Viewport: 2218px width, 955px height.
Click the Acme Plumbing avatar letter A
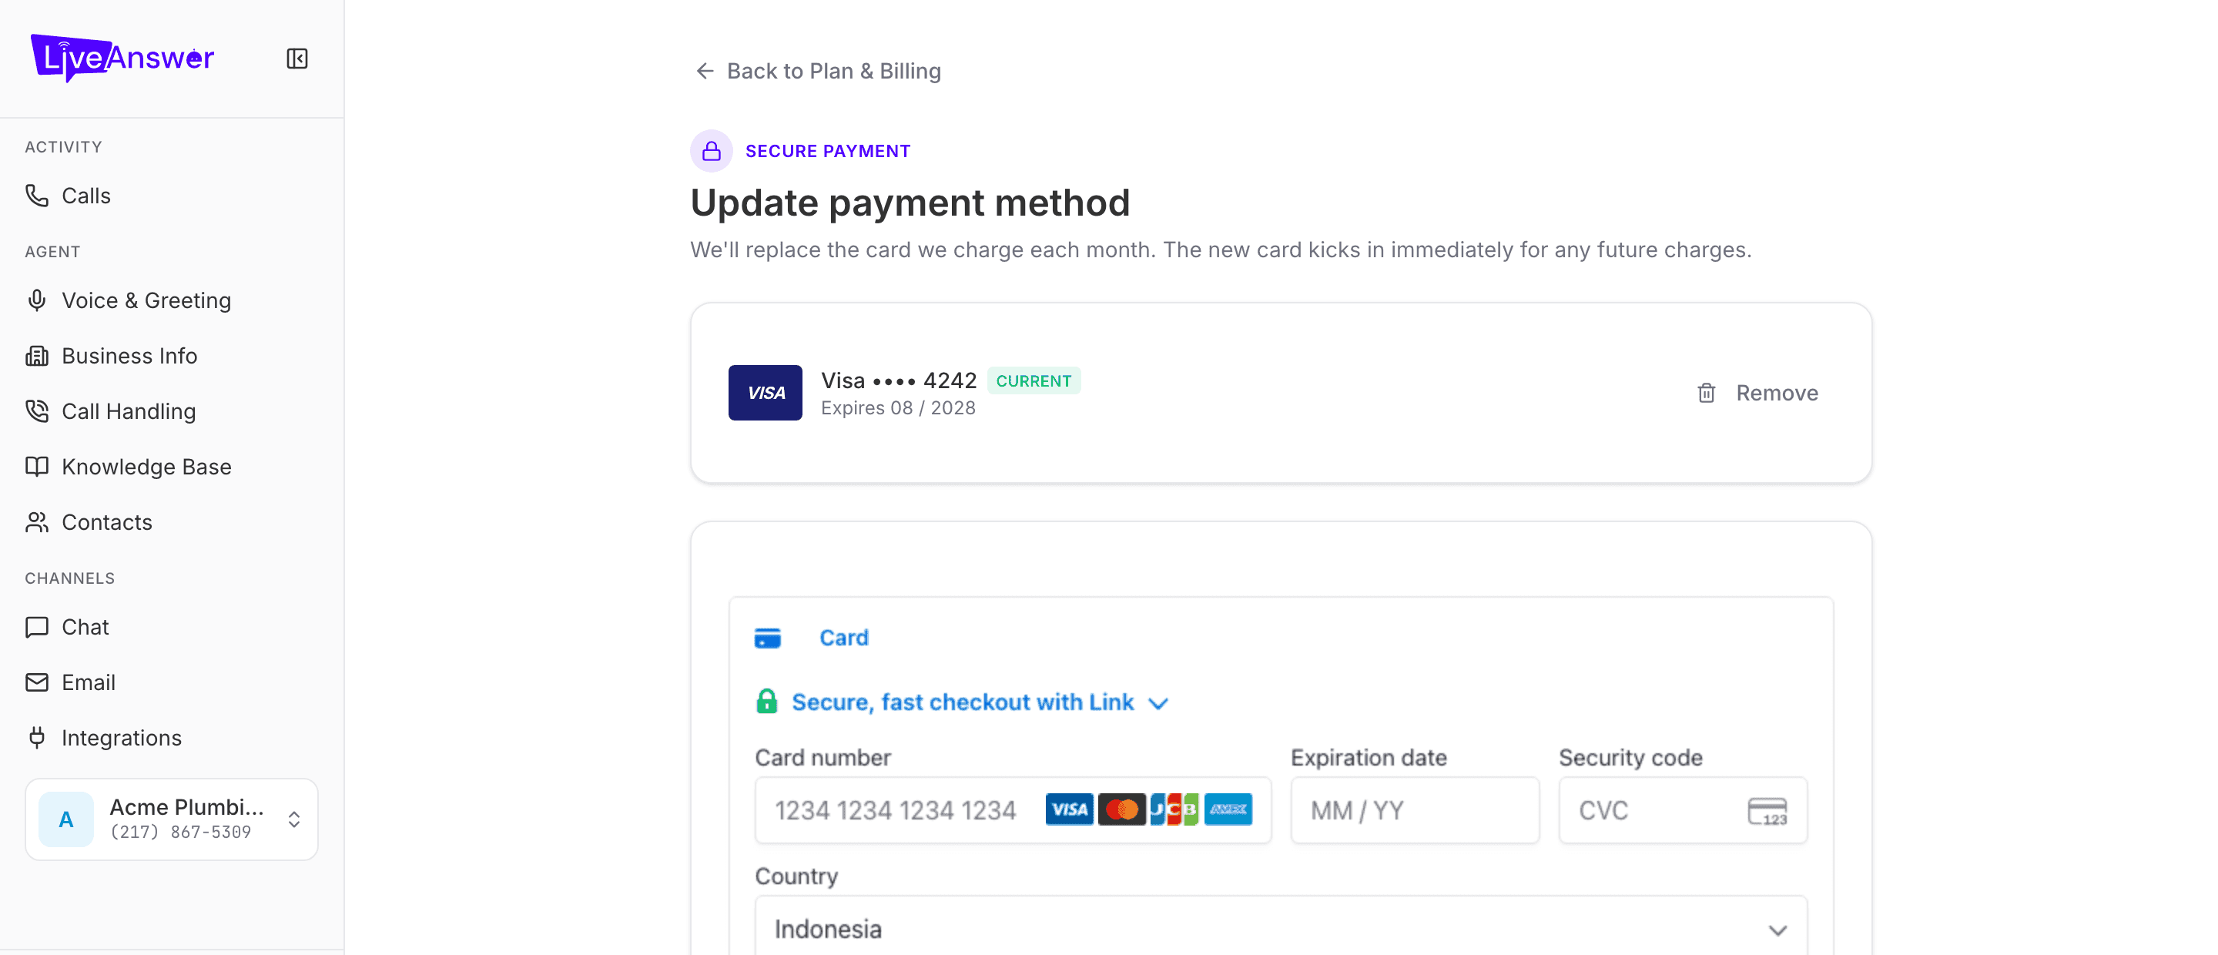(66, 819)
